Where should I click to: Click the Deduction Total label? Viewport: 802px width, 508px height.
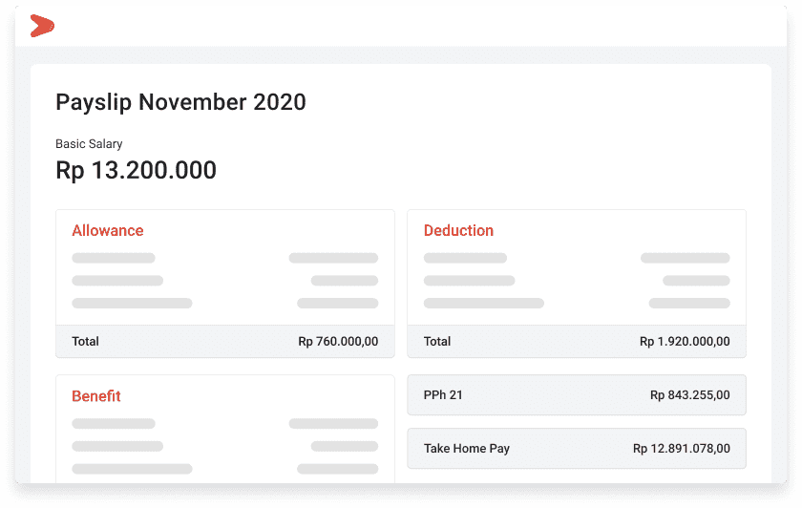437,341
